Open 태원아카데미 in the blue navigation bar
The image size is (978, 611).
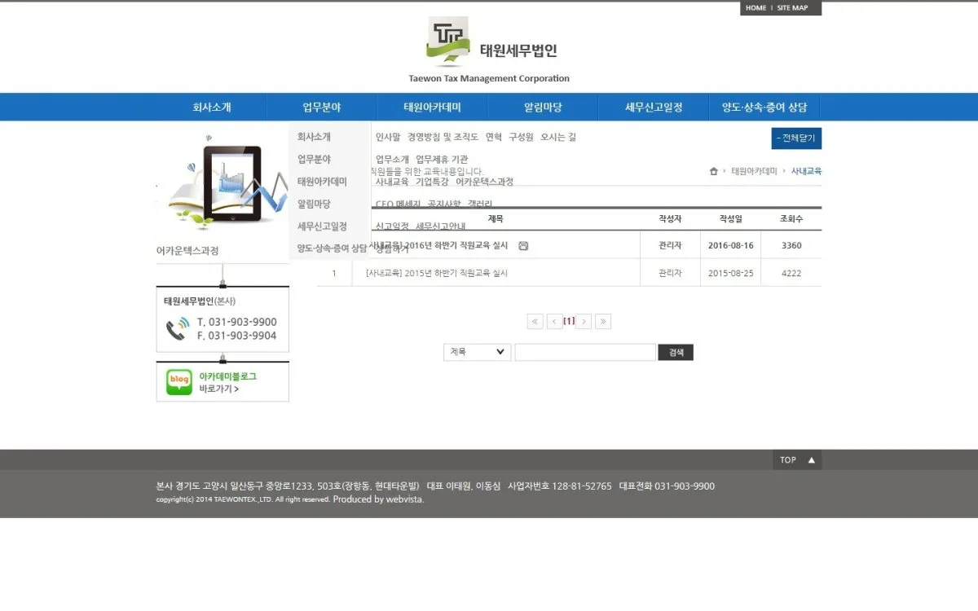coord(433,107)
